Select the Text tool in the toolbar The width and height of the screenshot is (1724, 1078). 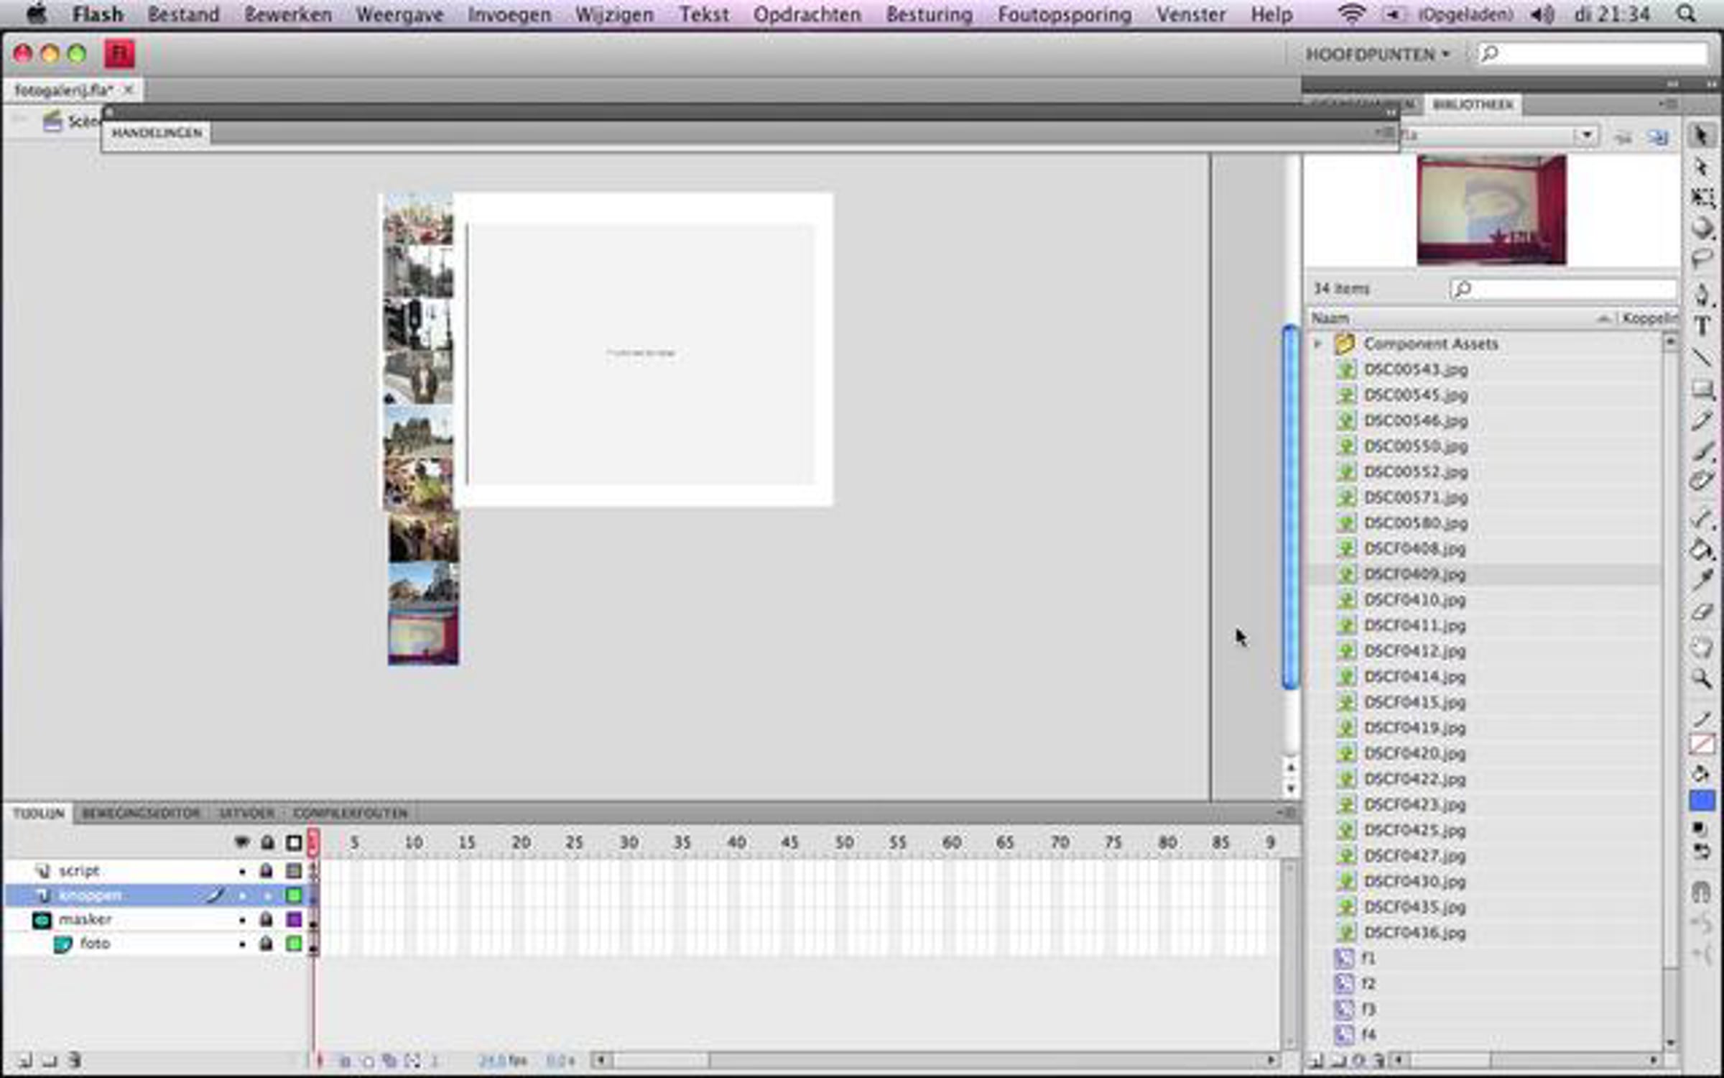pos(1702,326)
